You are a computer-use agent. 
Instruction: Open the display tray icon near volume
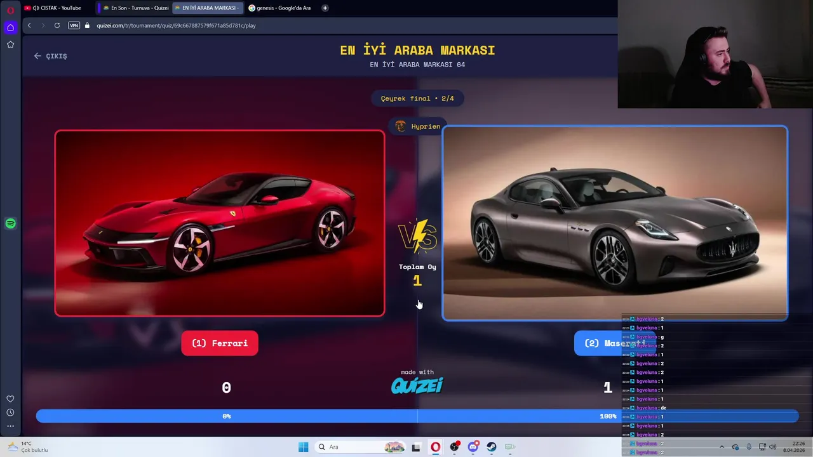(x=762, y=447)
